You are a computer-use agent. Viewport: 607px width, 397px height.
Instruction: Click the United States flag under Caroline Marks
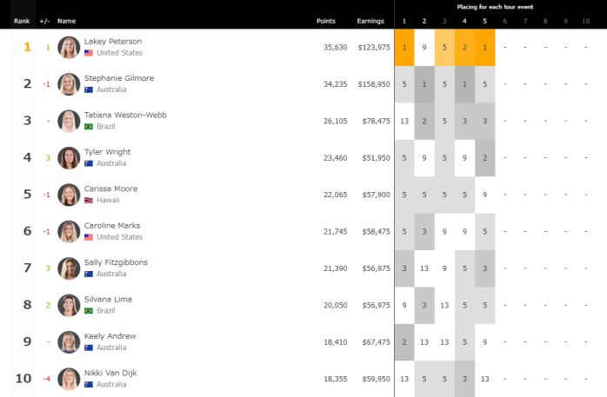tap(89, 237)
